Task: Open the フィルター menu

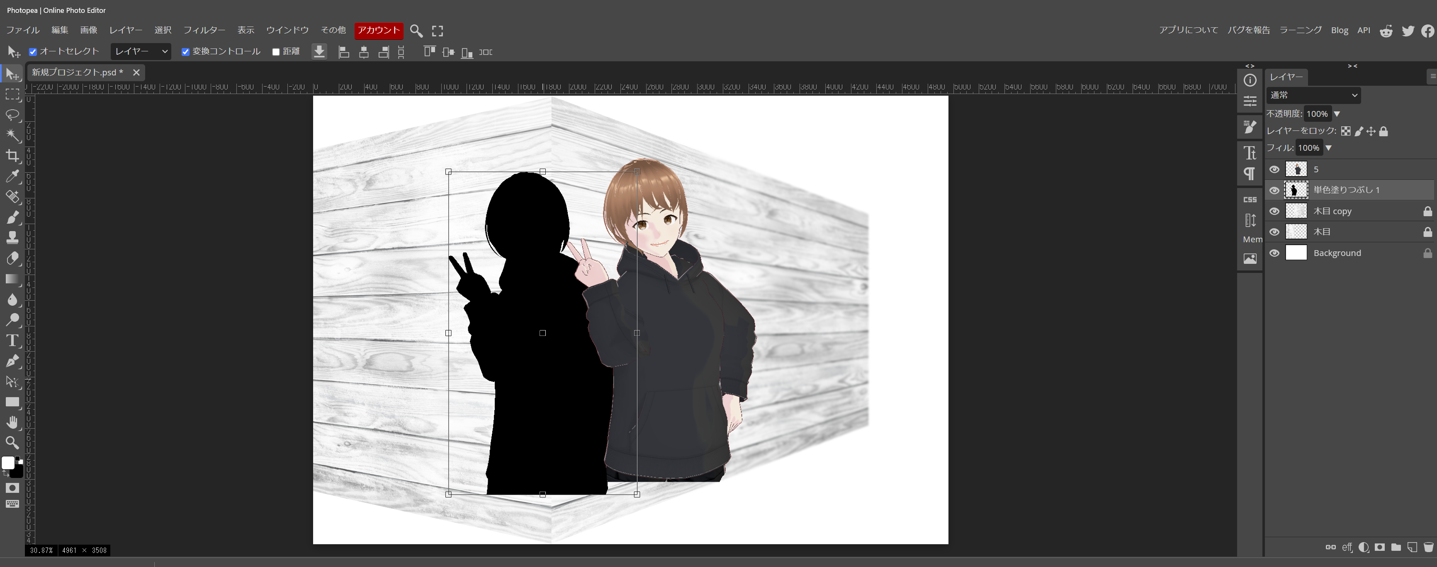Action: 204,30
